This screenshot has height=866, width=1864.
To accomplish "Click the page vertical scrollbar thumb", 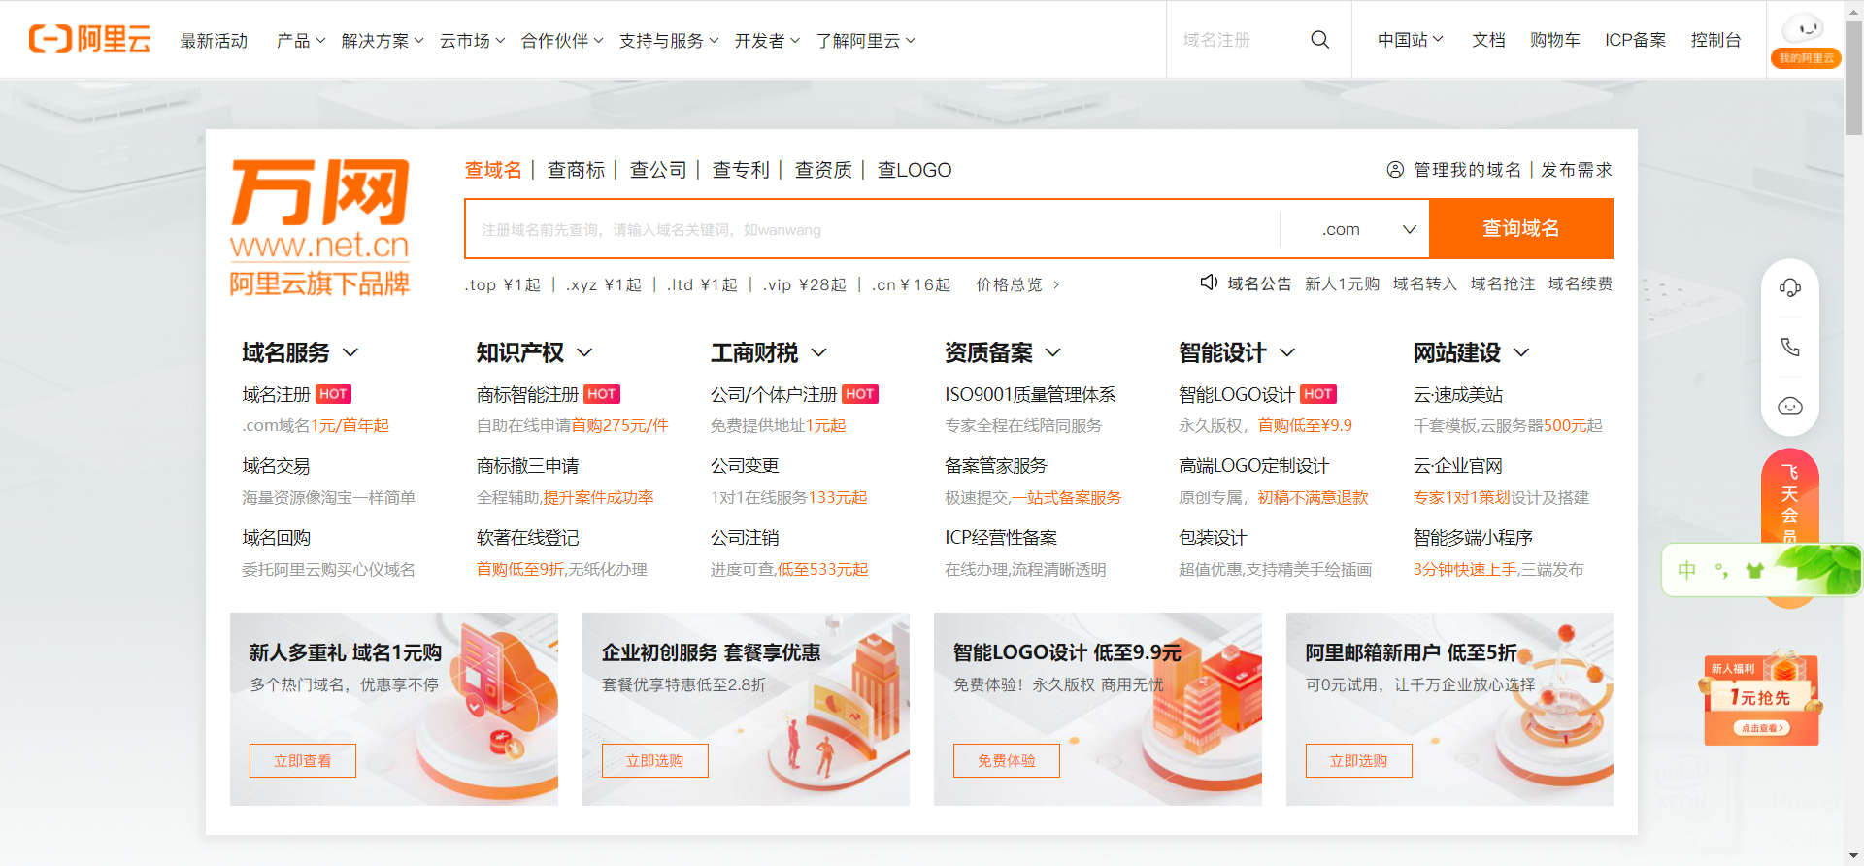I will pos(1853,76).
